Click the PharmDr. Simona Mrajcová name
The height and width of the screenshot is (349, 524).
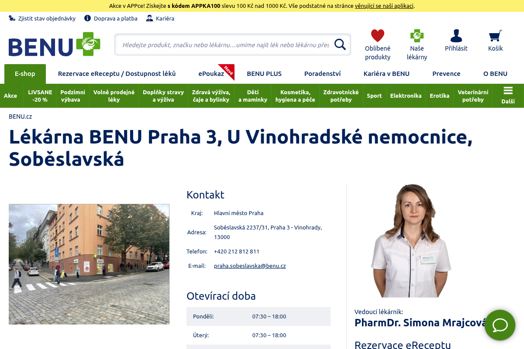coord(420,322)
